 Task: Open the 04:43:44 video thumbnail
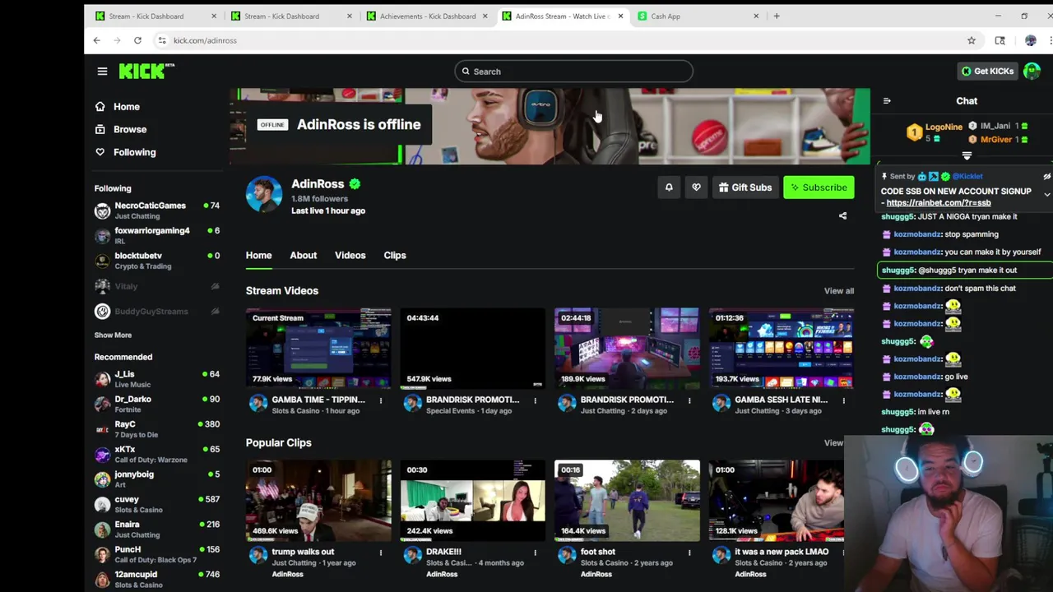[x=472, y=348]
